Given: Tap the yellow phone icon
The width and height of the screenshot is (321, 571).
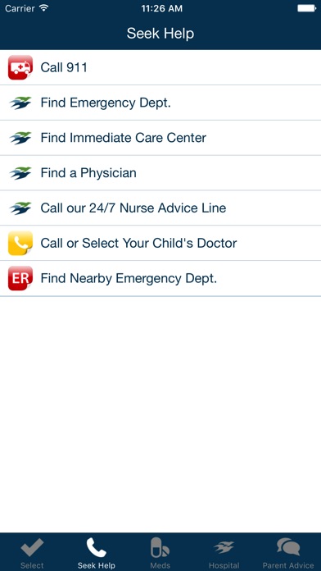Looking at the screenshot, I should point(20,243).
